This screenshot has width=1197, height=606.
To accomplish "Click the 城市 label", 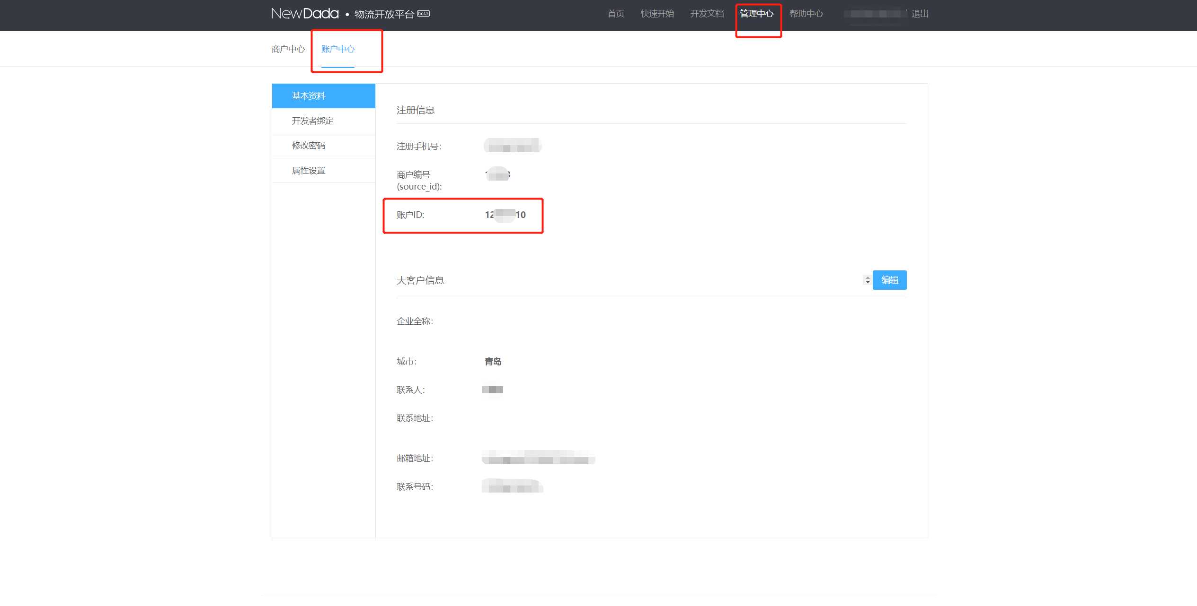I will pyautogui.click(x=407, y=362).
